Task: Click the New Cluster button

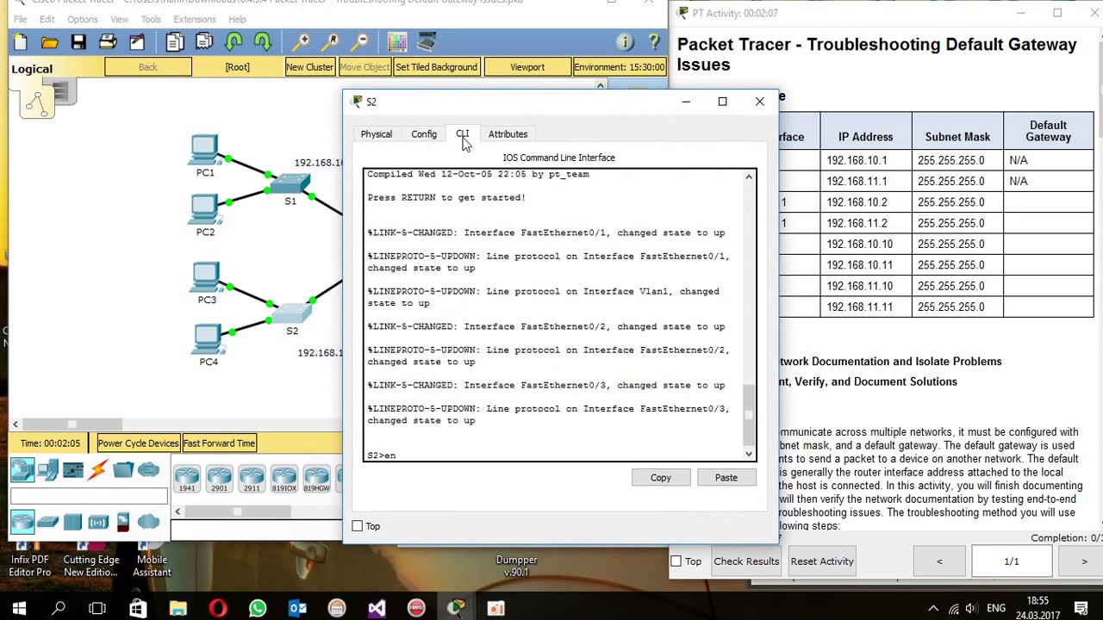Action: (309, 67)
